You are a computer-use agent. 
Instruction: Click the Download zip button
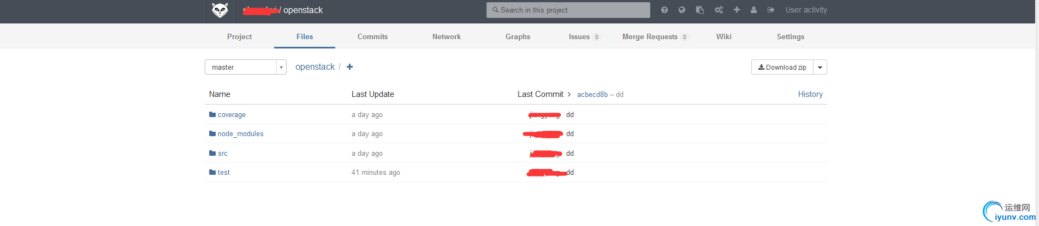782,67
